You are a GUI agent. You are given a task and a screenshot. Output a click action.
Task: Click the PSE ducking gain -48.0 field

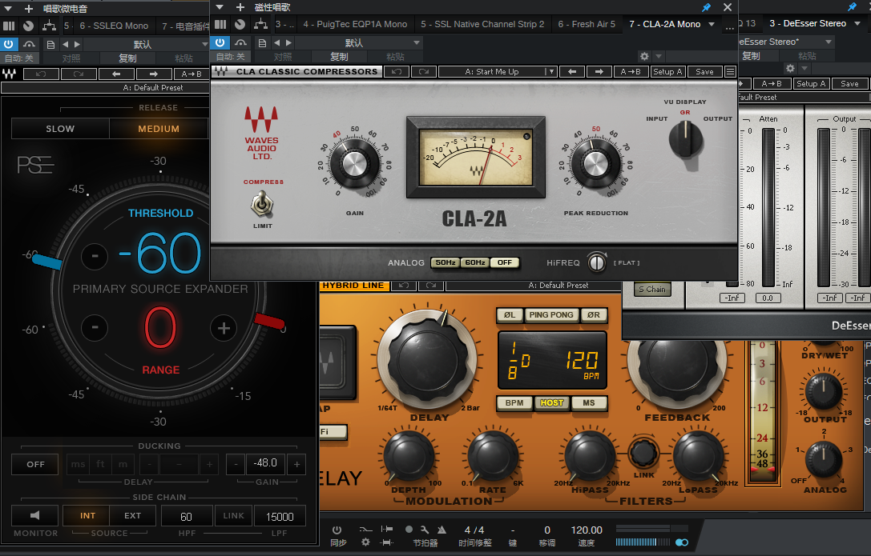tap(265, 463)
